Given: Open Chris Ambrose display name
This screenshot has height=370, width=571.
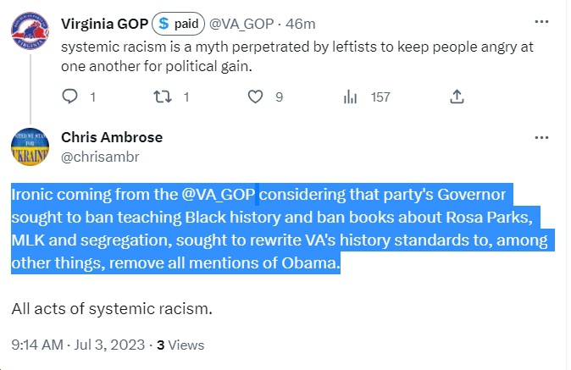Looking at the screenshot, I should pyautogui.click(x=112, y=137).
